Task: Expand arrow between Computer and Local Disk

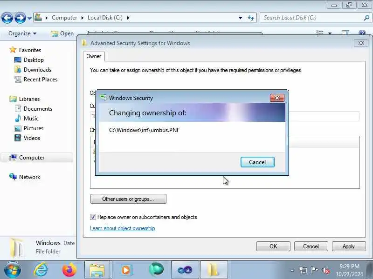Action: (83, 18)
